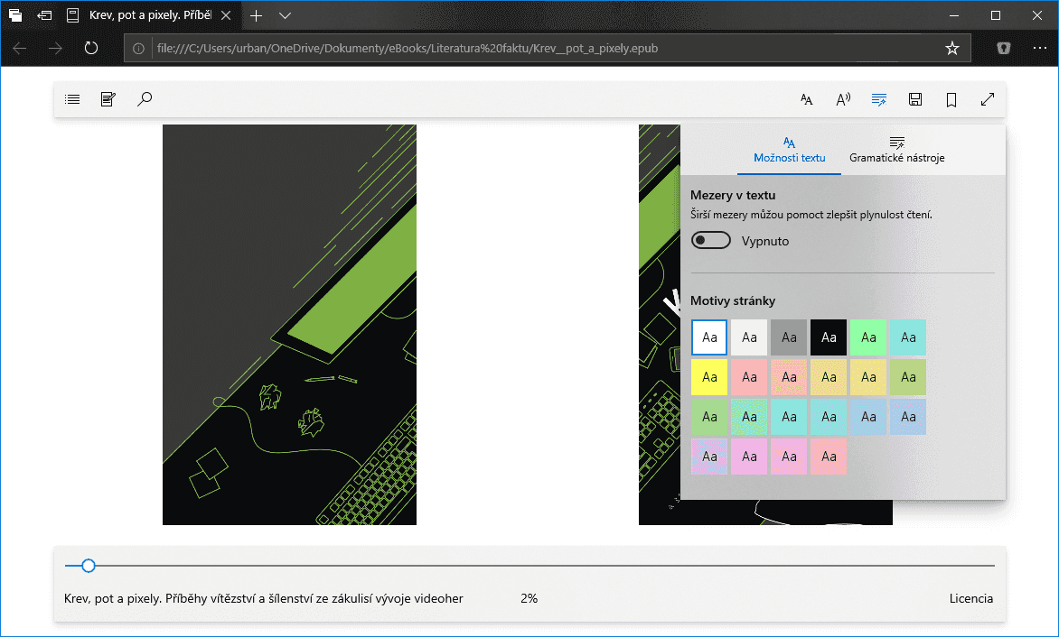Image resolution: width=1059 pixels, height=637 pixels.
Task: Click the Motivy stránky heading
Action: click(733, 300)
